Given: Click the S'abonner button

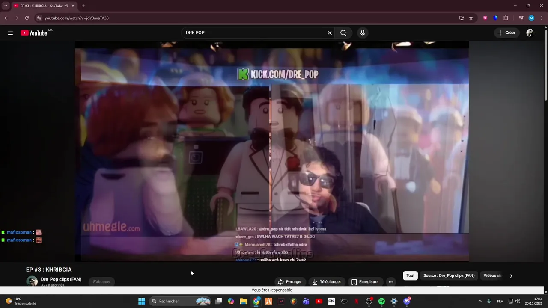Looking at the screenshot, I should pyautogui.click(x=102, y=282).
